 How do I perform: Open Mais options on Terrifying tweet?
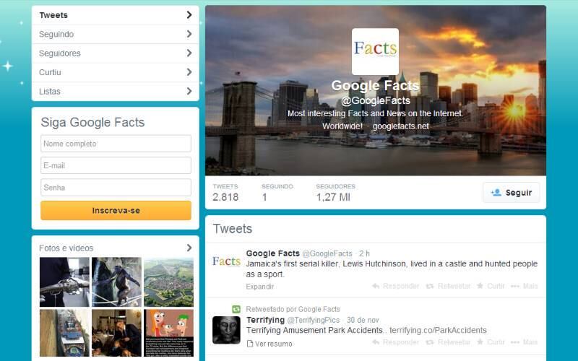pyautogui.click(x=525, y=342)
